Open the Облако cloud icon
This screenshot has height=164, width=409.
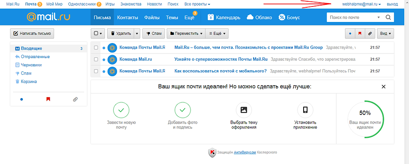point(250,17)
